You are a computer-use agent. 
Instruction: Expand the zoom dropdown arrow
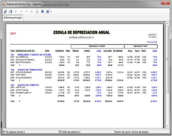click(x=51, y=12)
